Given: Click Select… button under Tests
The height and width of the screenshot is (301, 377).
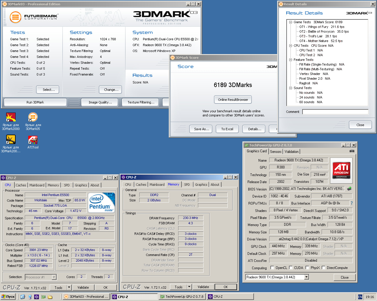Looking at the screenshot, I should click(48, 90).
